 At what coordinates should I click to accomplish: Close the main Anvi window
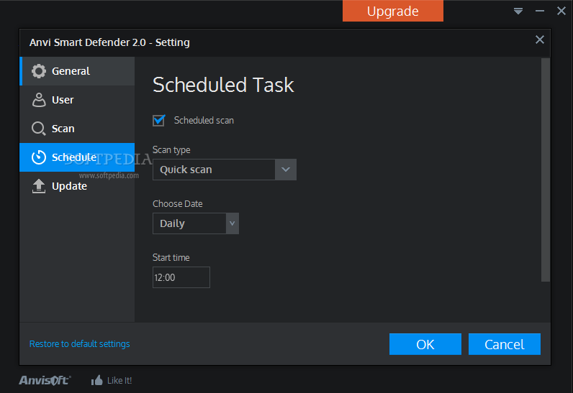pyautogui.click(x=561, y=11)
